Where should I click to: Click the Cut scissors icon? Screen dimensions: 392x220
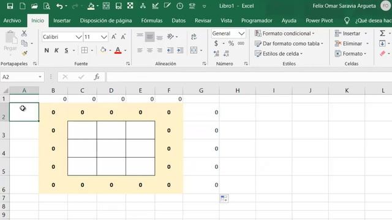tap(24, 34)
